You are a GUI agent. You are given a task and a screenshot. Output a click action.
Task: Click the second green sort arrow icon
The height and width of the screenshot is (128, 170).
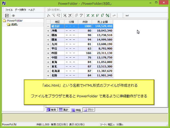pyautogui.click(x=103, y=15)
